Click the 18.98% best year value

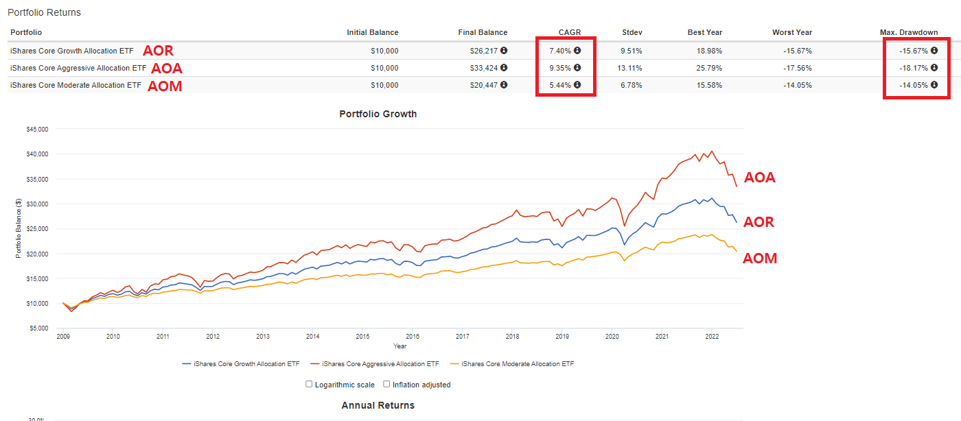coord(709,51)
